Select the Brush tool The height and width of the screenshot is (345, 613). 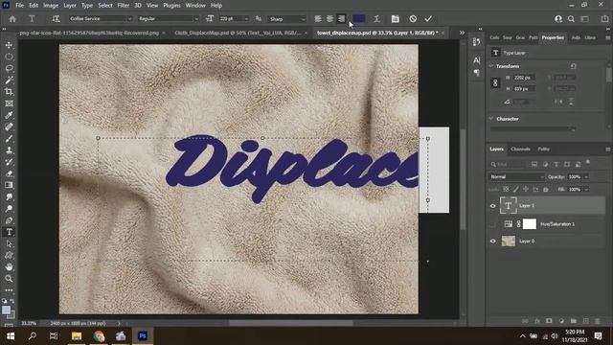[x=9, y=138]
